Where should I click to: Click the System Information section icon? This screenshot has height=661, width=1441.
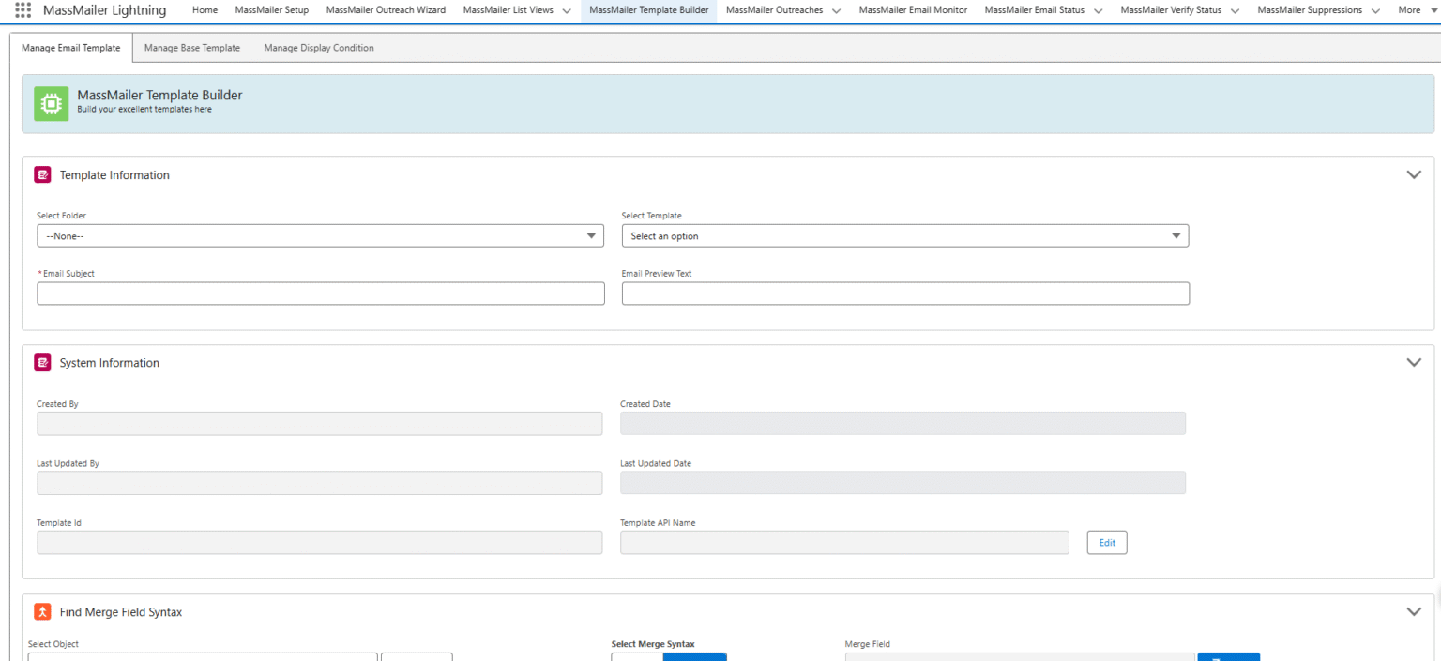pos(42,362)
